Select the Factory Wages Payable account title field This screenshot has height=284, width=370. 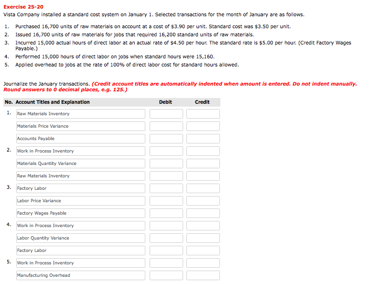pos(80,213)
